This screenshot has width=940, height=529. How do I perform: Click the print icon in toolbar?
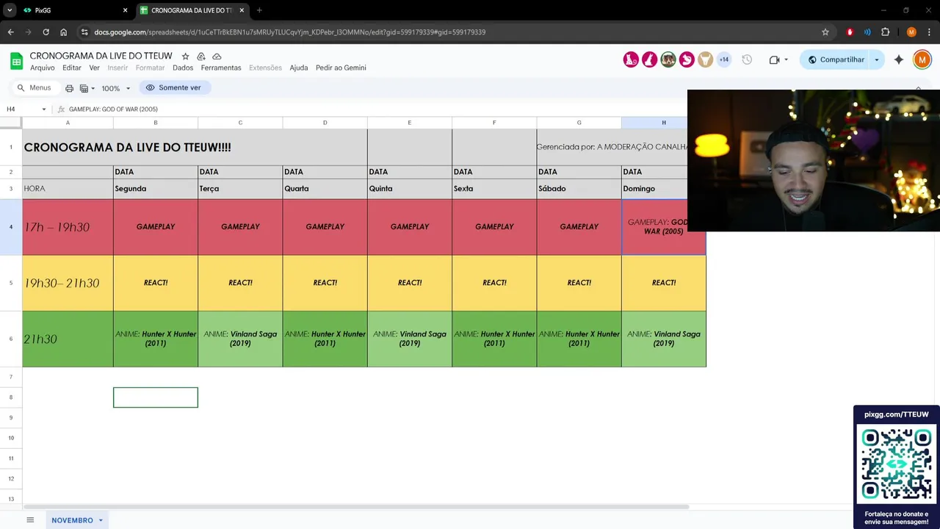(x=69, y=88)
